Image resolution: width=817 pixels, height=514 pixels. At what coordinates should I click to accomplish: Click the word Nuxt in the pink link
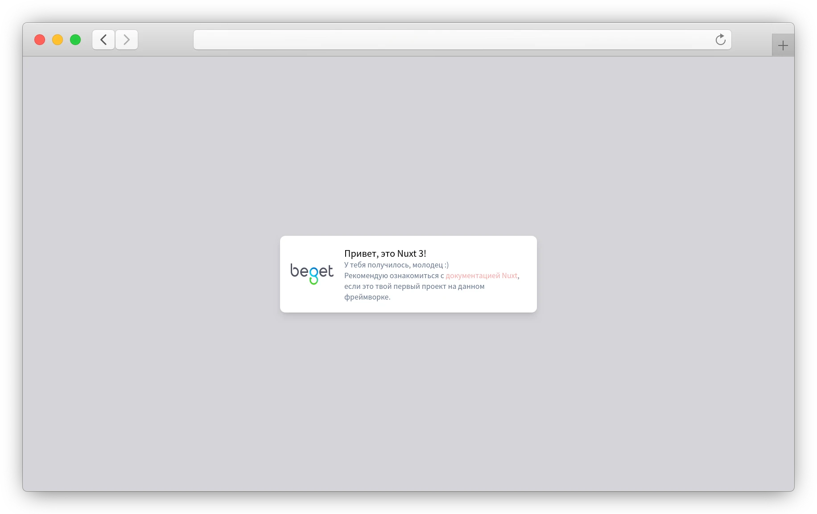(x=509, y=276)
